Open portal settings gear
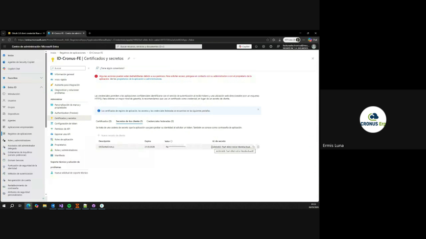 click(263, 46)
